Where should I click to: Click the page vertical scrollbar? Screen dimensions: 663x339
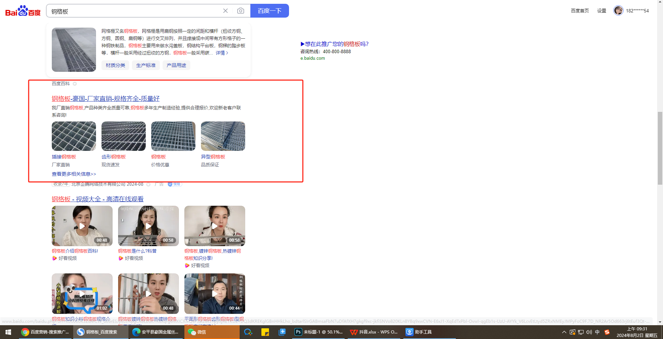coord(660,148)
